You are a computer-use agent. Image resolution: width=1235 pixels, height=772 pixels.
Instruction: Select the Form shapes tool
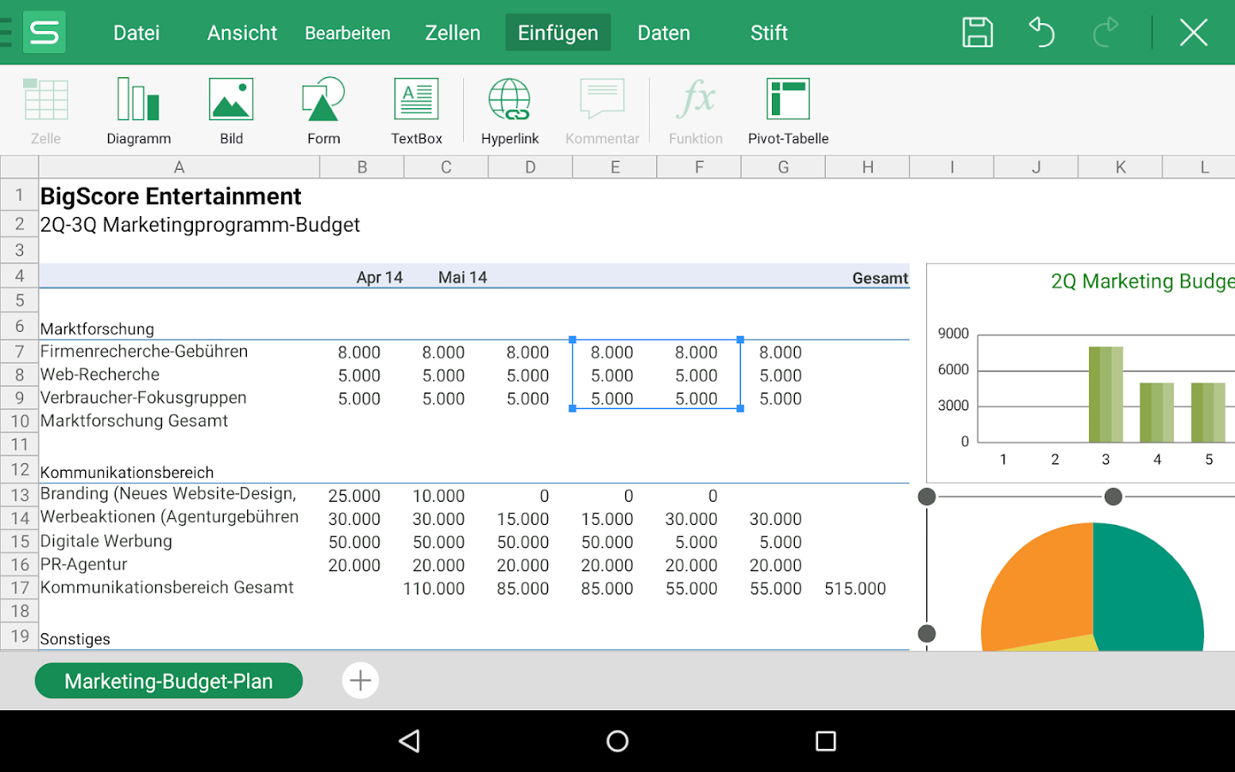tap(323, 110)
